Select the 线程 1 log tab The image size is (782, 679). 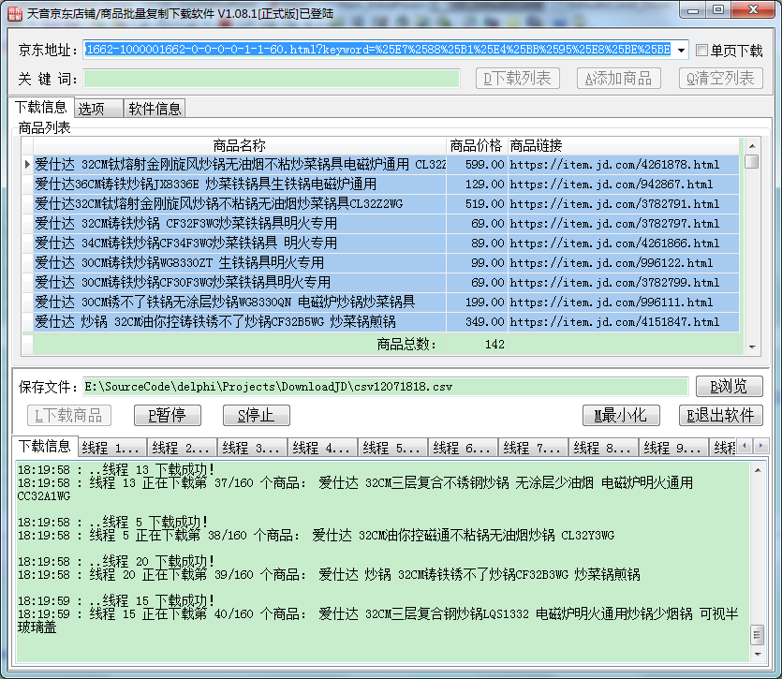coord(111,448)
